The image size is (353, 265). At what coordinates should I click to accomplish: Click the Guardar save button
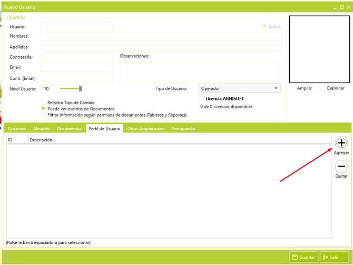pyautogui.click(x=303, y=257)
